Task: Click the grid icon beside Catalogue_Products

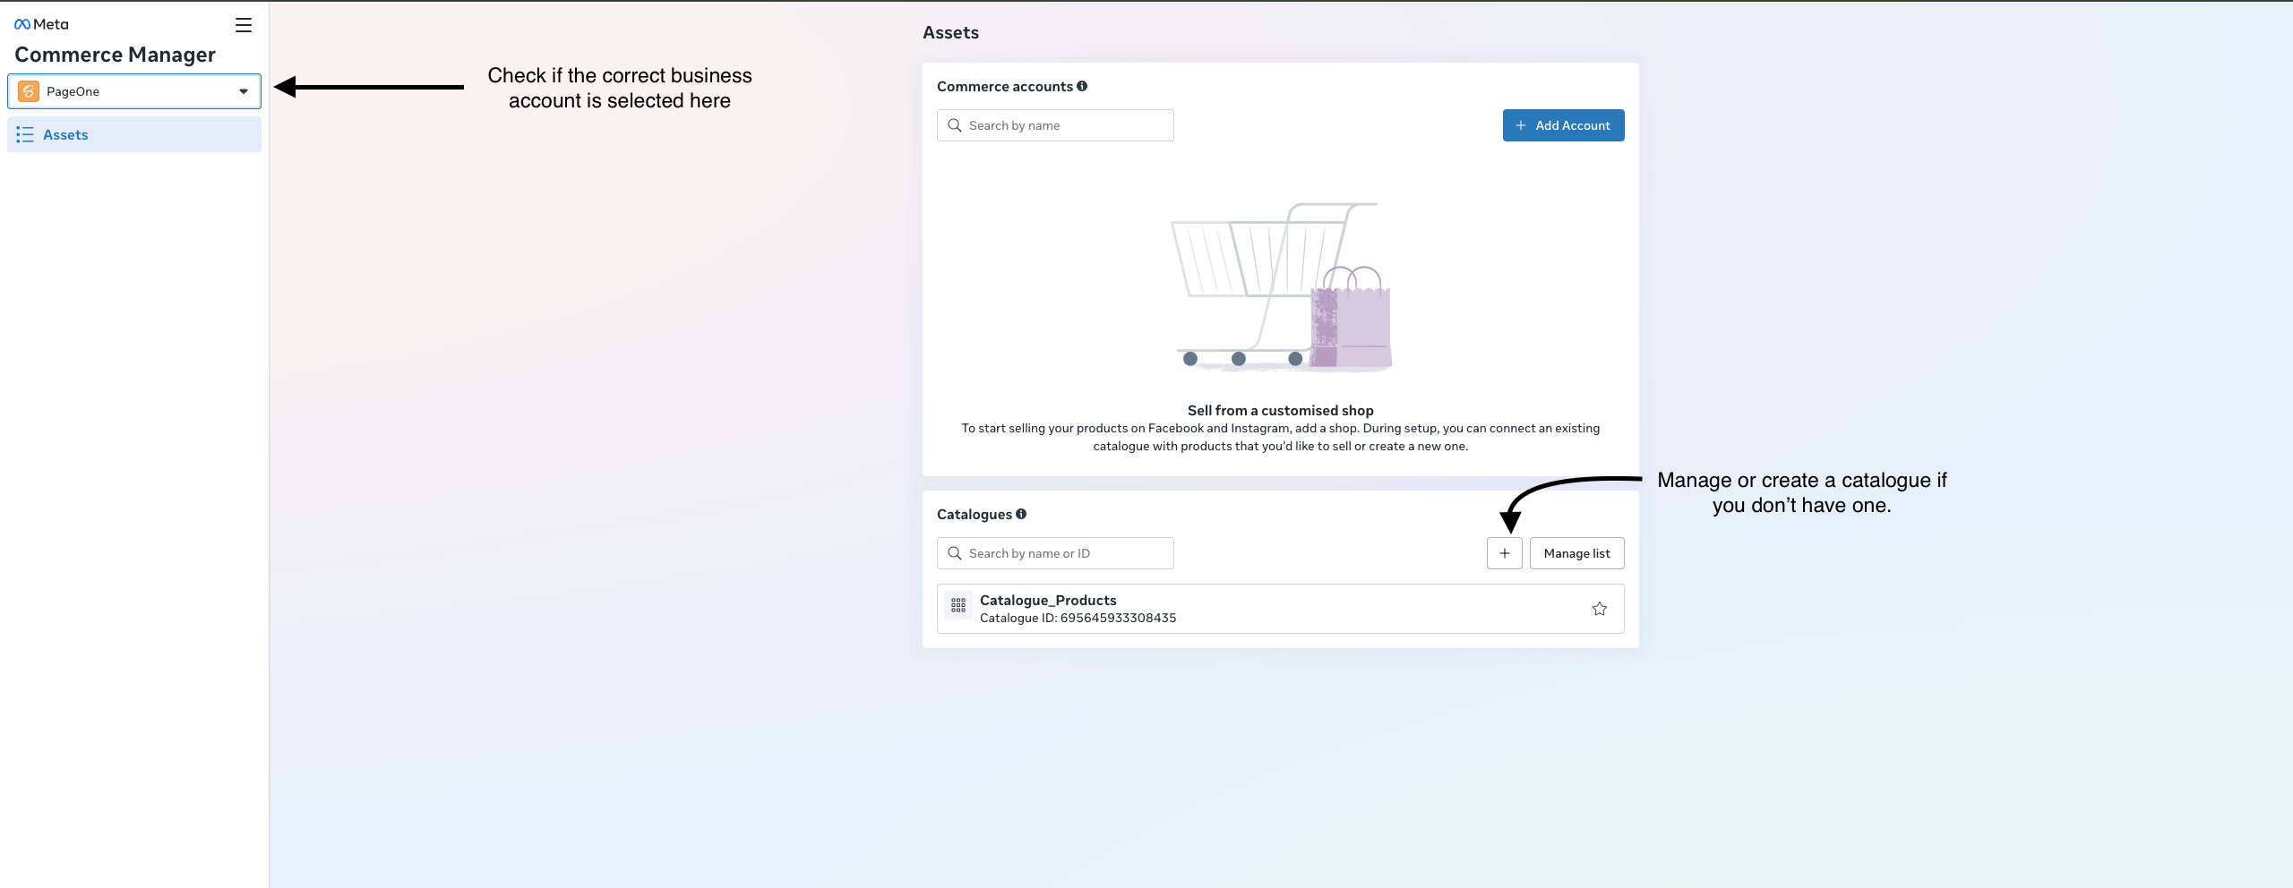Action: coord(958,605)
